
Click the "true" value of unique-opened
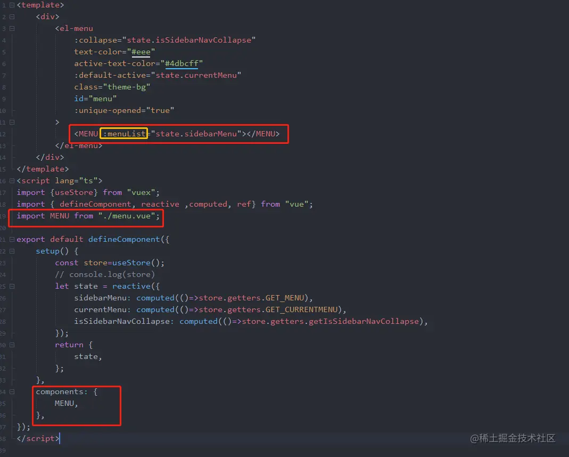pyautogui.click(x=160, y=110)
